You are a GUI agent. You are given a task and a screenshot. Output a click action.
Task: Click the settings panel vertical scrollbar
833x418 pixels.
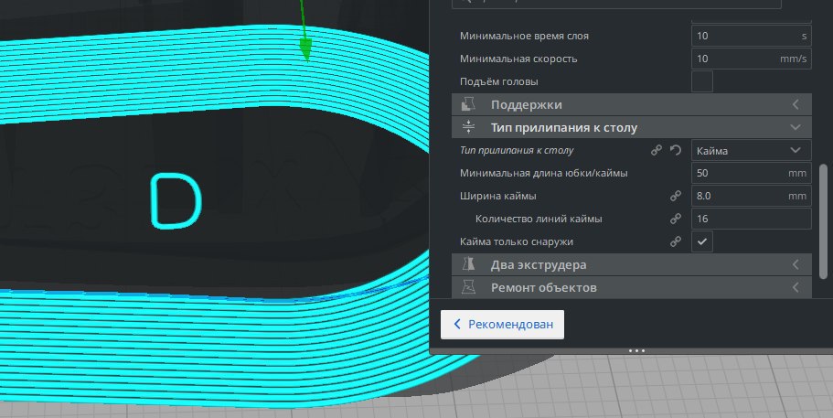824,221
